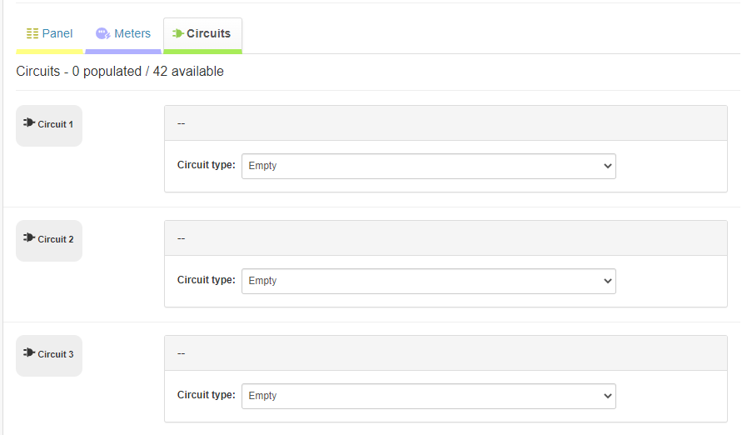
Task: Click the "0 populated / 42 available" heading
Action: (120, 72)
